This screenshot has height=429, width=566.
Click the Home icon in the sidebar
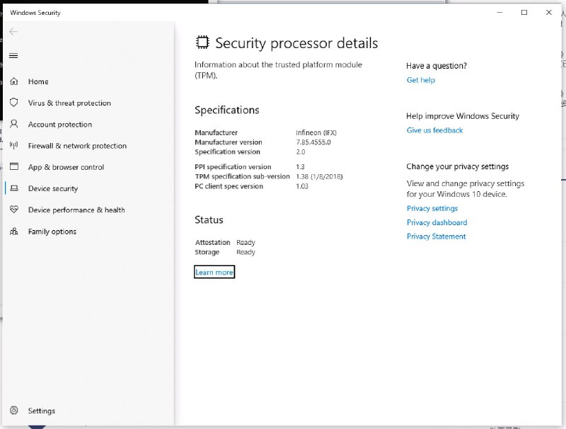[x=14, y=81]
